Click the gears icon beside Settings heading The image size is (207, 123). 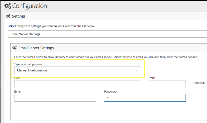pyautogui.click(x=8, y=16)
